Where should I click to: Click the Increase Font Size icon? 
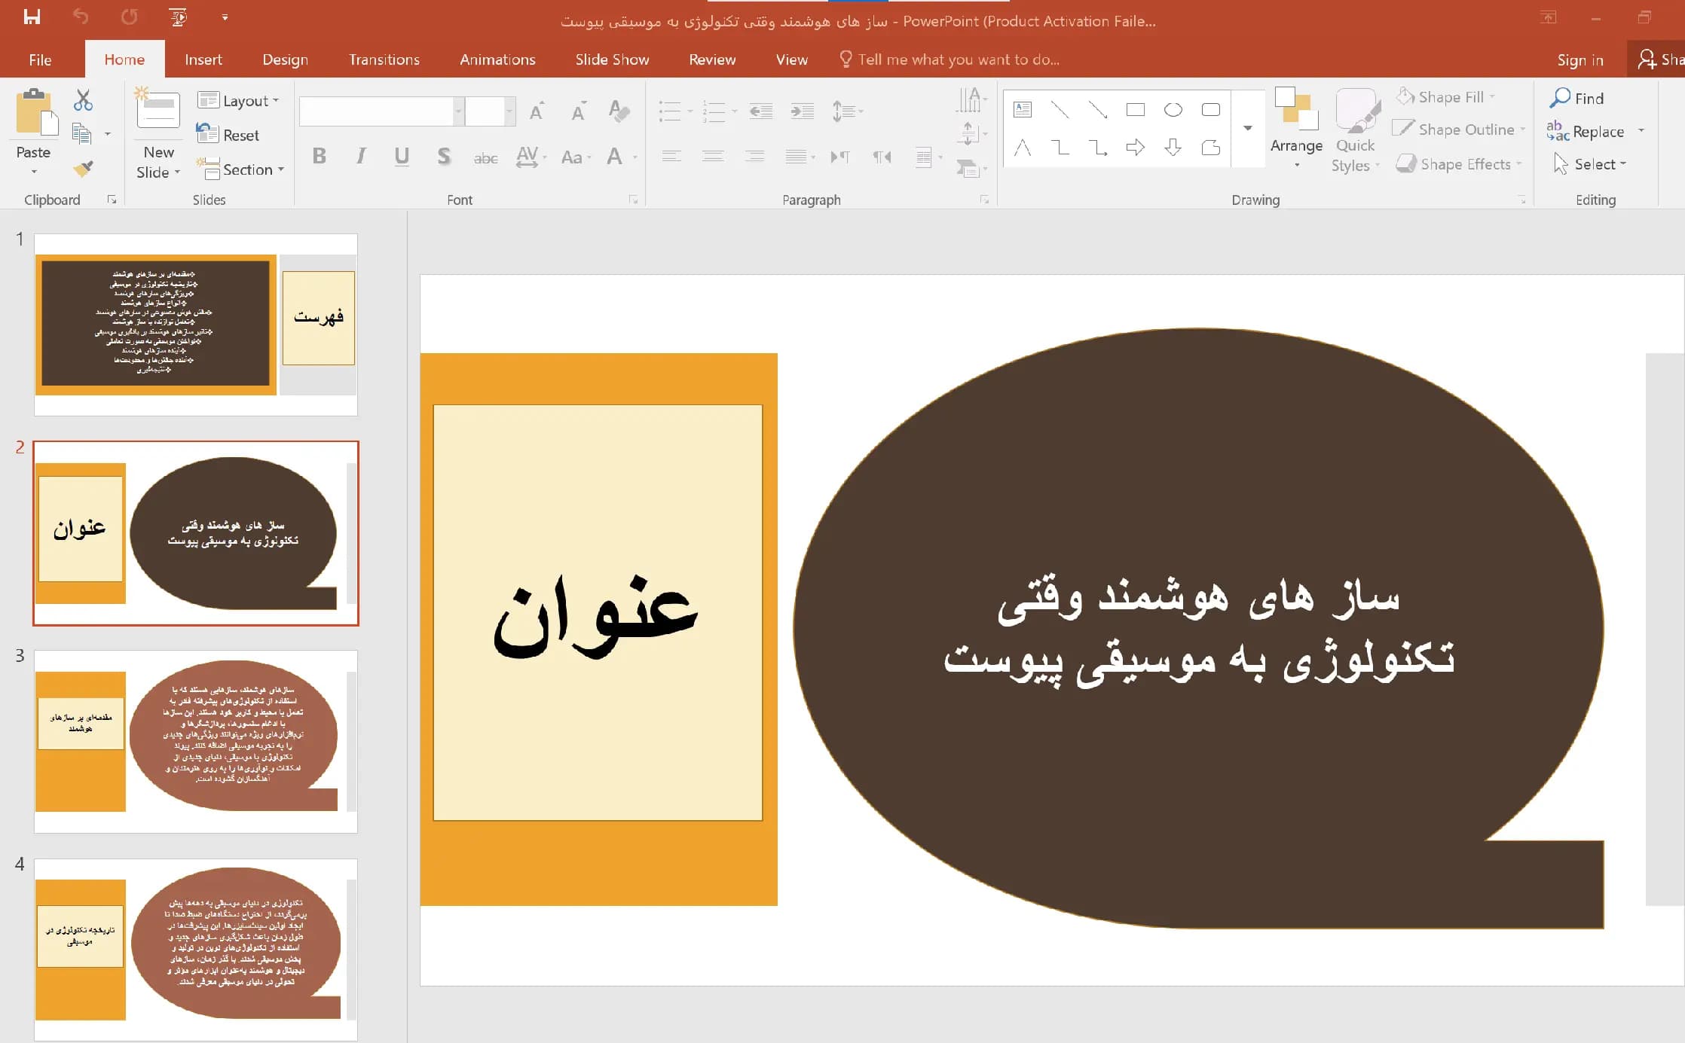coord(537,111)
